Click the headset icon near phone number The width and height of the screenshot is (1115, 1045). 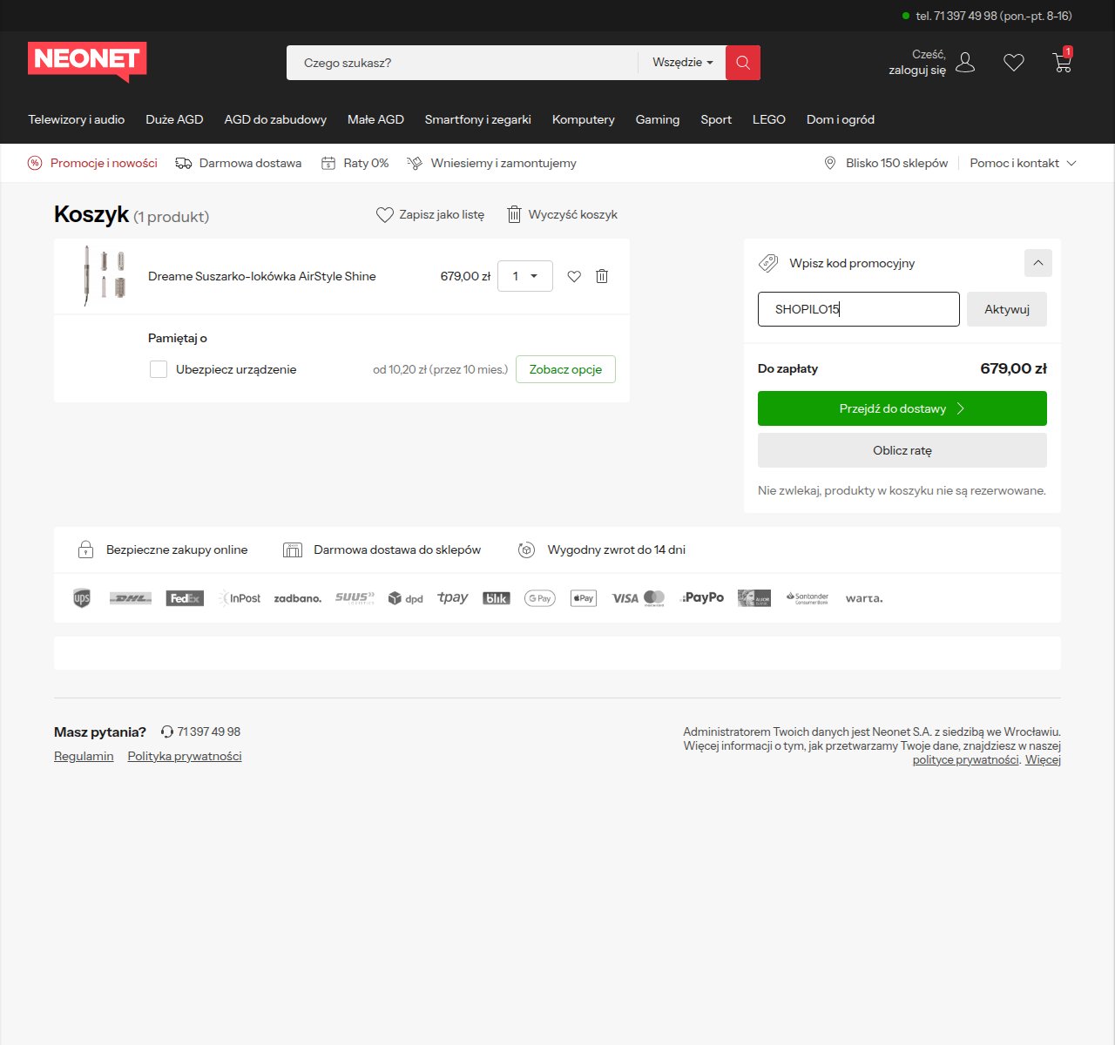point(167,731)
